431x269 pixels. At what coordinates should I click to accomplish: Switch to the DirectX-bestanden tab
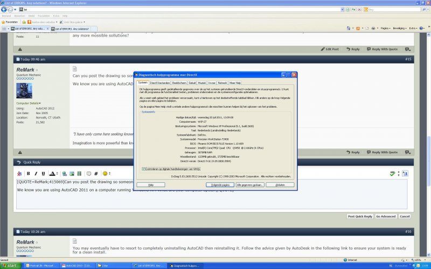click(x=159, y=83)
